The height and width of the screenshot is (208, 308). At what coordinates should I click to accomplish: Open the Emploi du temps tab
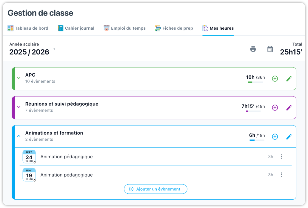click(125, 28)
